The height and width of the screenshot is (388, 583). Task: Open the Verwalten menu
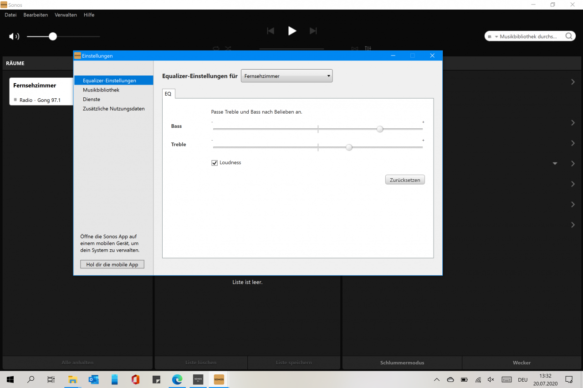point(66,15)
